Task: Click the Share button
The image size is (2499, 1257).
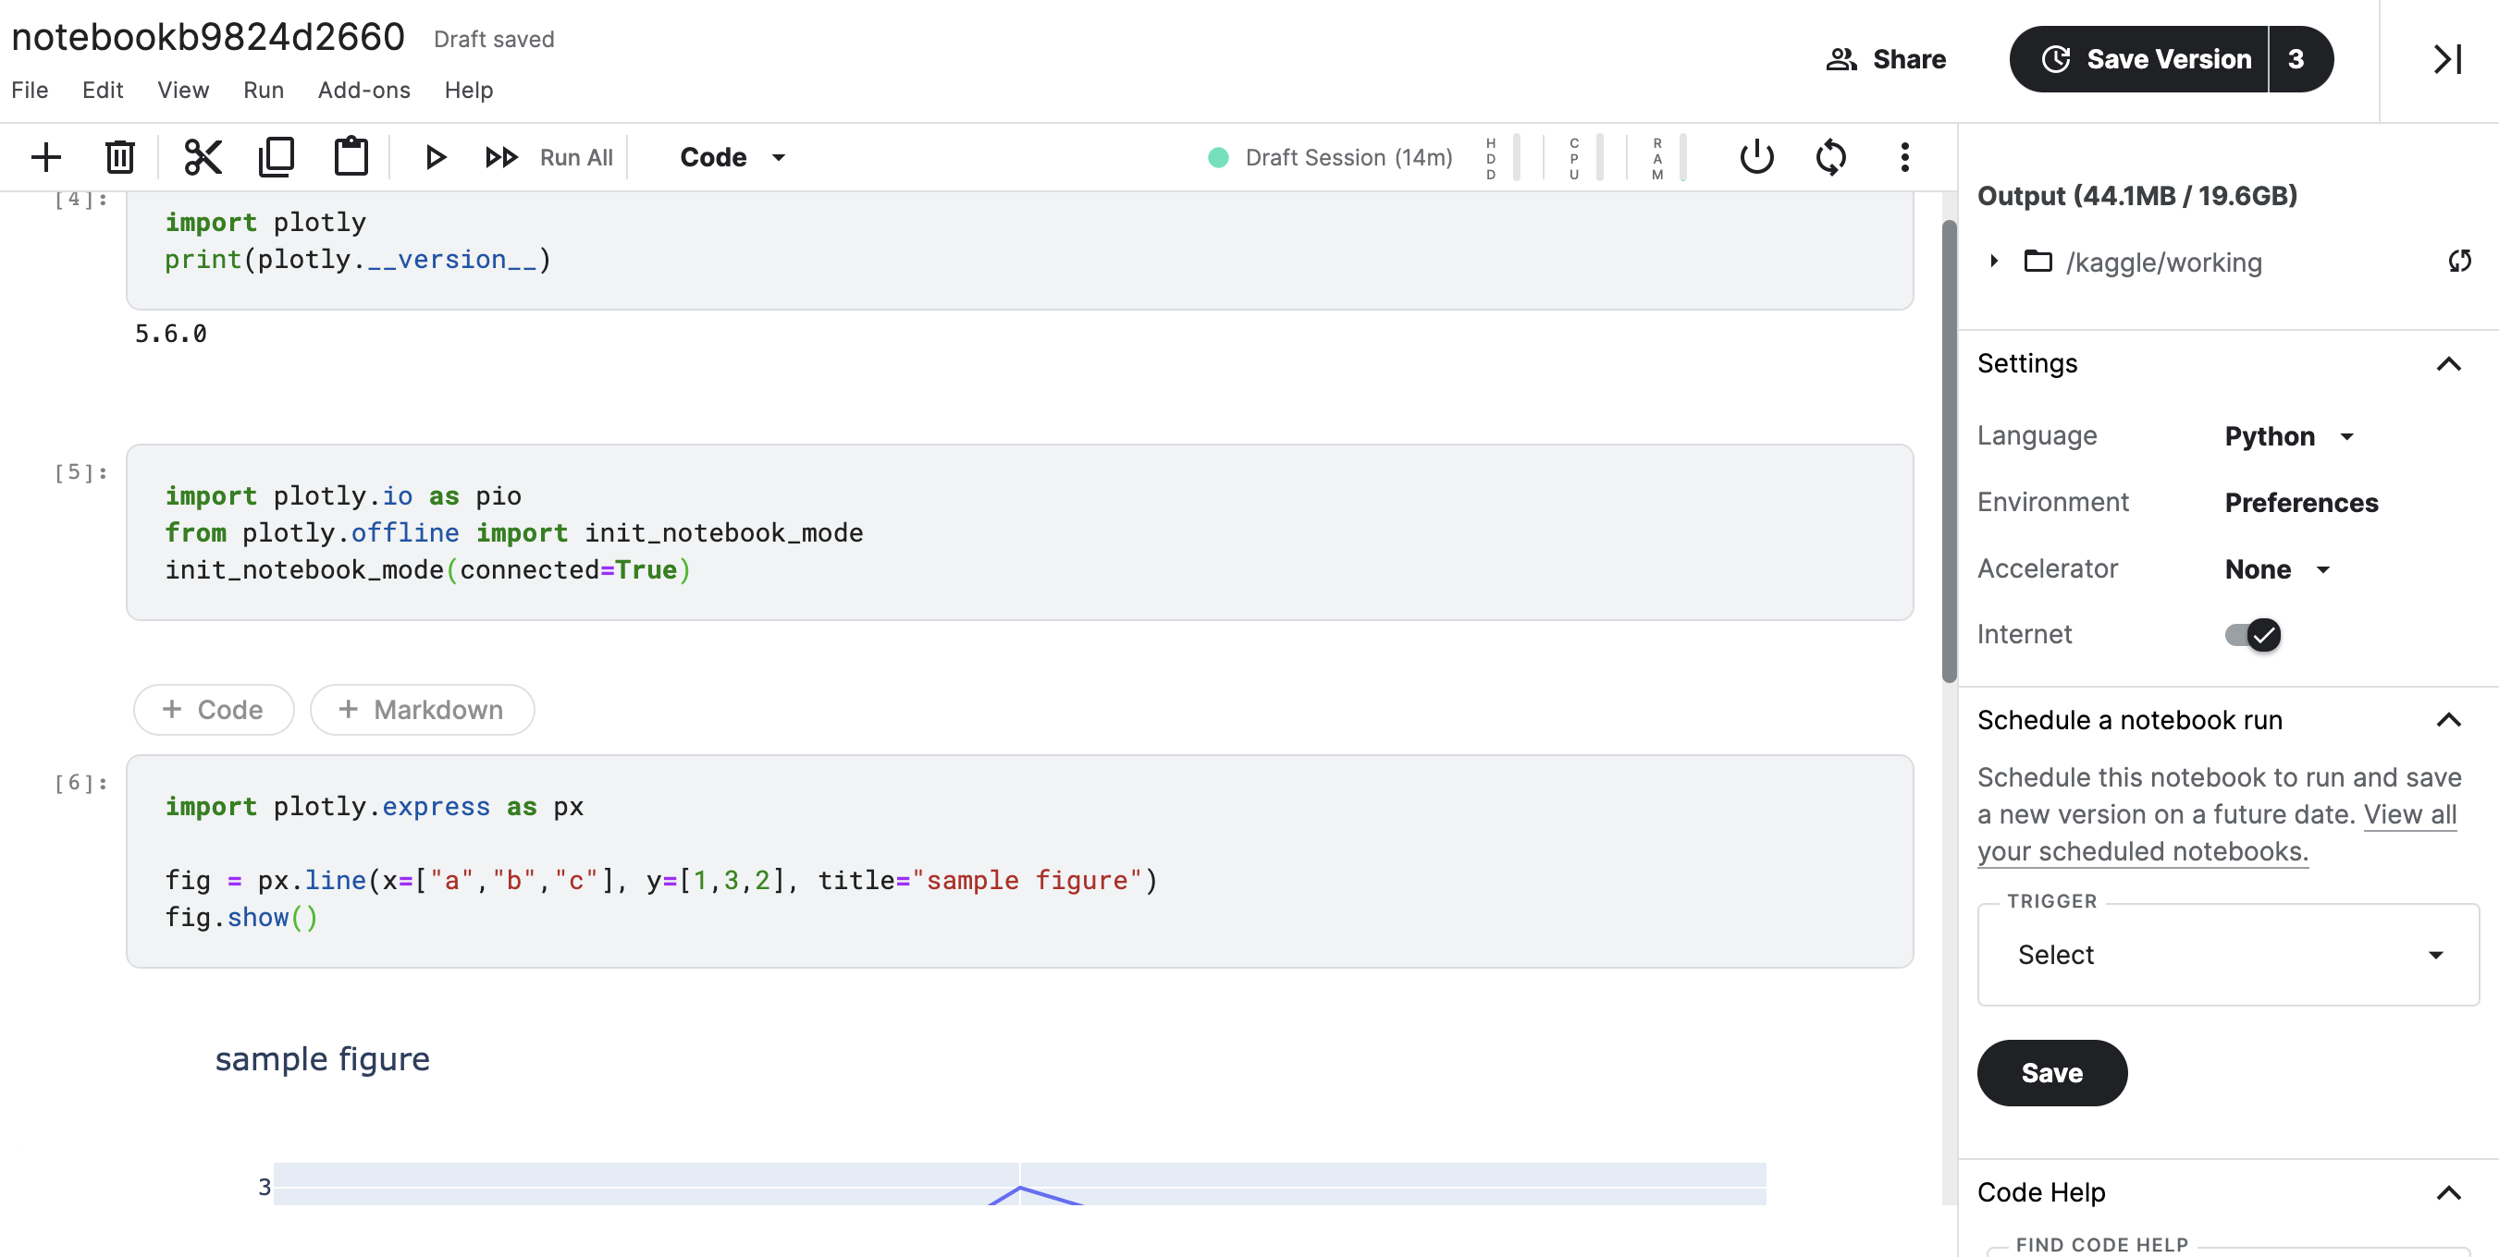Action: (1885, 59)
